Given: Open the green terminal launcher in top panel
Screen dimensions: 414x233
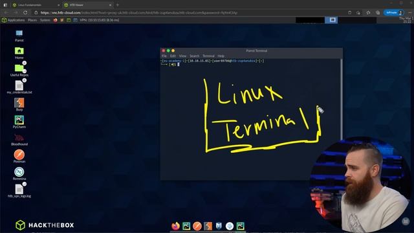Looking at the screenshot, I should pyautogui.click(x=69, y=20).
